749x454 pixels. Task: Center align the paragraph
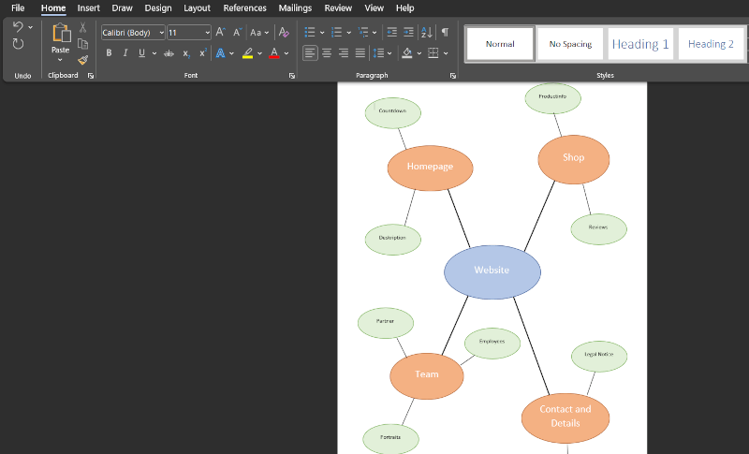pos(327,53)
